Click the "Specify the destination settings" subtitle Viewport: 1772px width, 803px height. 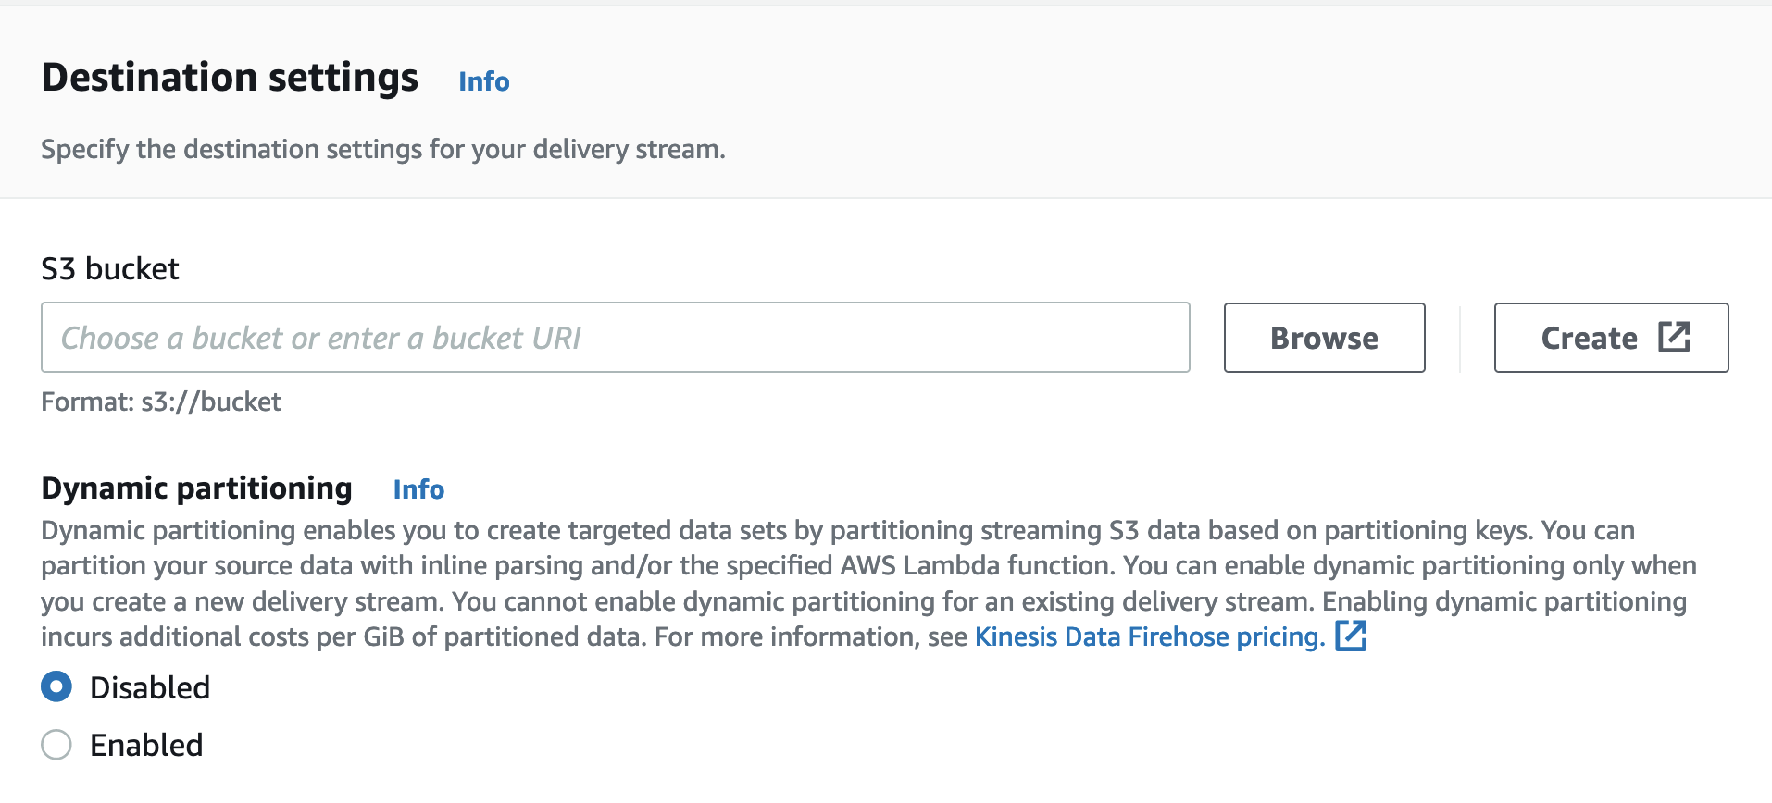pyautogui.click(x=382, y=149)
